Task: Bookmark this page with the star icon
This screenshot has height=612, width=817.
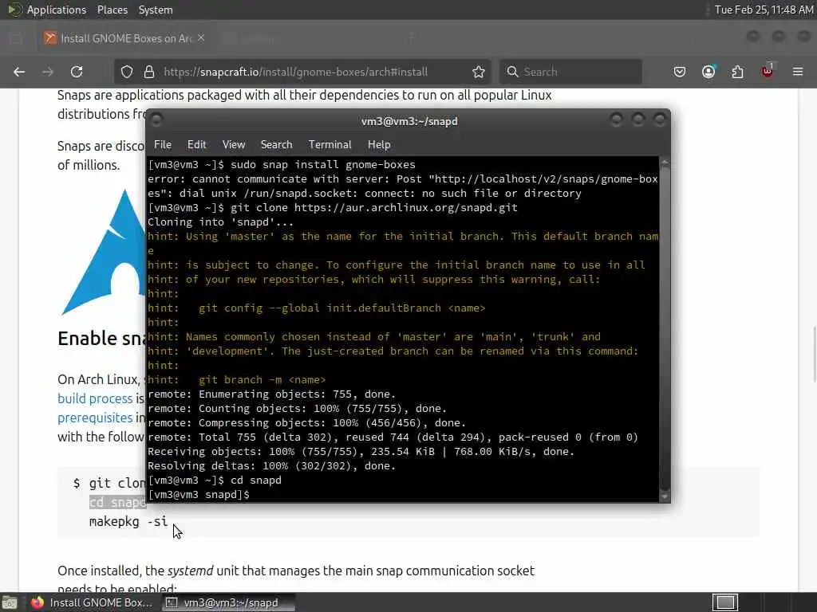Action: (479, 72)
